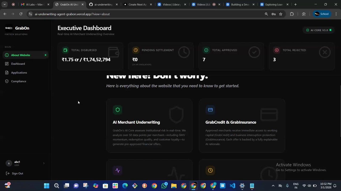341x191 pixels.
Task: Open File Explorer from the taskbar
Action: 174,186
